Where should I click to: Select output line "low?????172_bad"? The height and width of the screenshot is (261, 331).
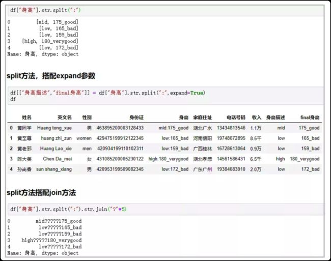(x=60, y=247)
